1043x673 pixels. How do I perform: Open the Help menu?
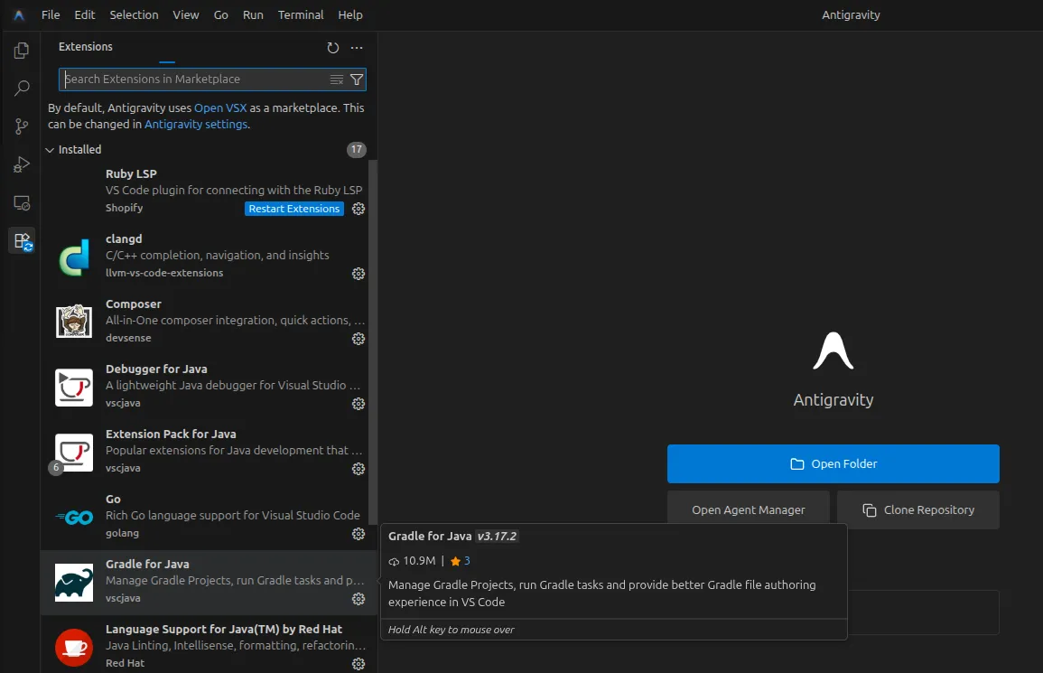pos(349,14)
